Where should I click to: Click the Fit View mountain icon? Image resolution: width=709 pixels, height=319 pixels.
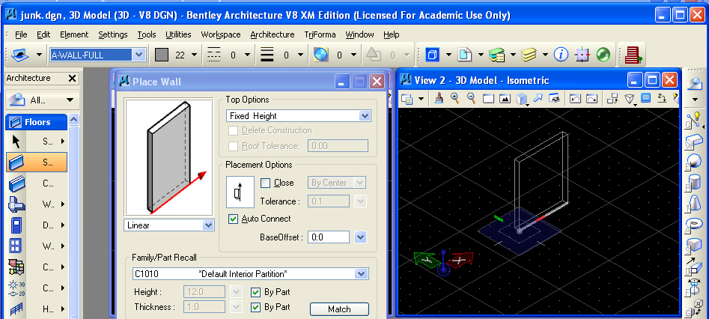pyautogui.click(x=505, y=99)
